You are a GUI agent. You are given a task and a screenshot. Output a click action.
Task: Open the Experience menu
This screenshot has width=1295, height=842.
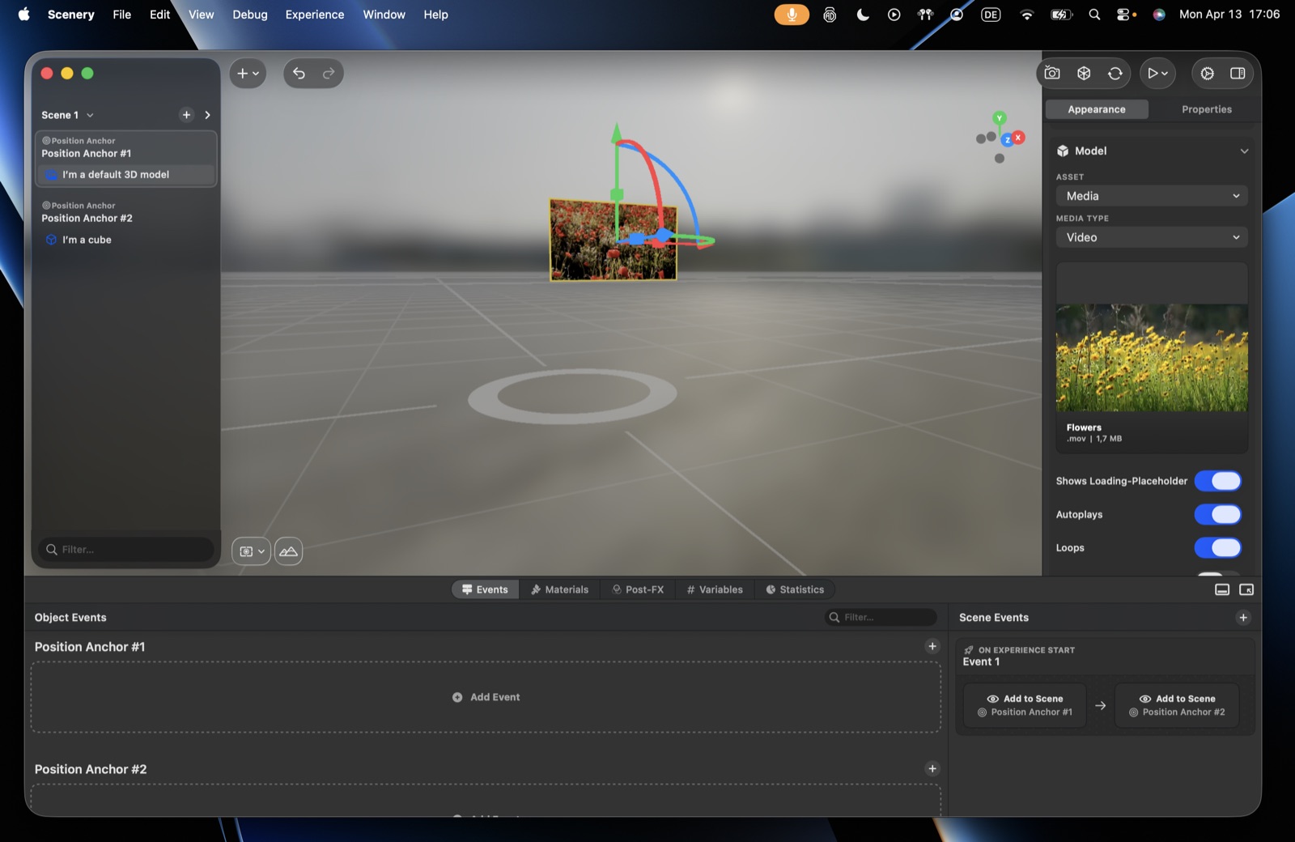point(315,15)
